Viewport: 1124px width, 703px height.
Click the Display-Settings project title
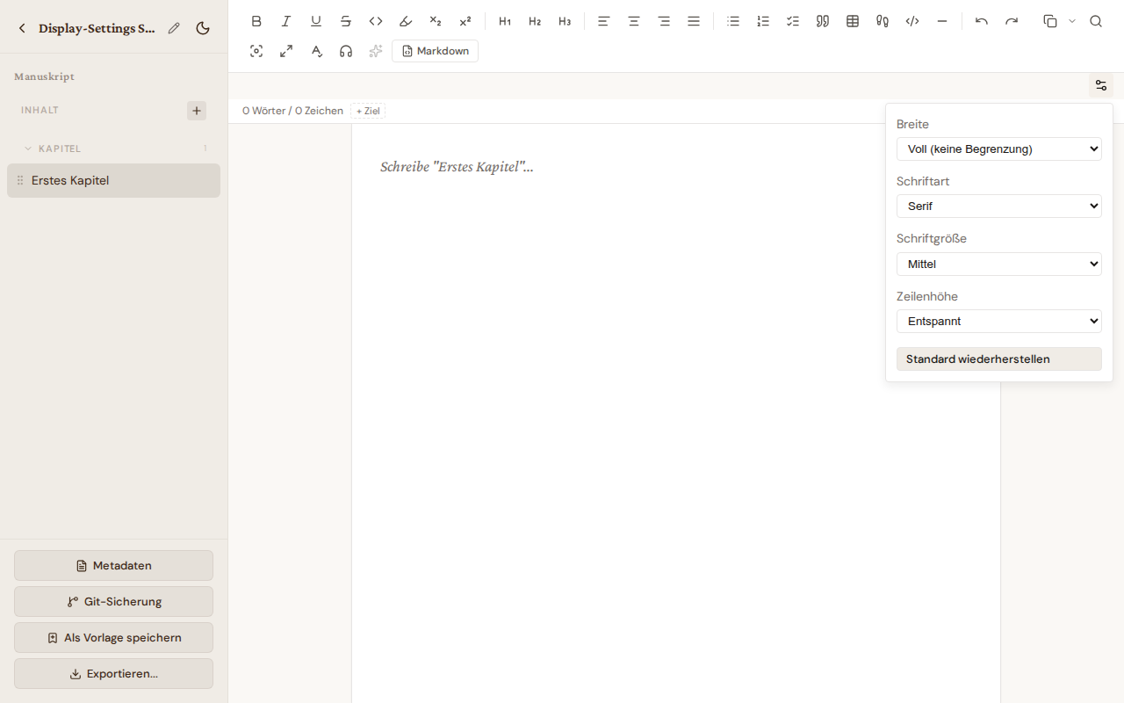pyautogui.click(x=97, y=28)
